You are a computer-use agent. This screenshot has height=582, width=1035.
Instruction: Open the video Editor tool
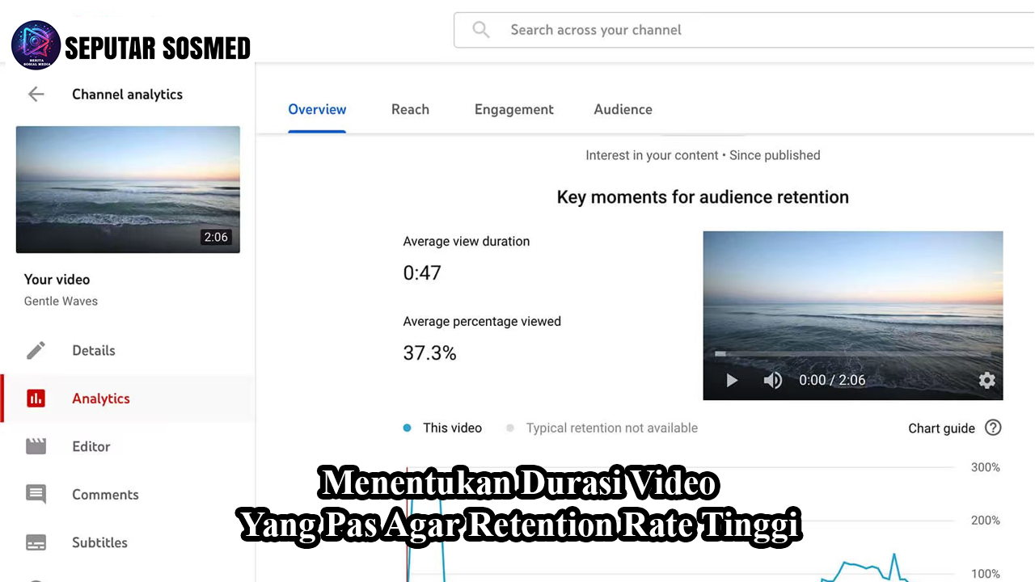point(36,446)
